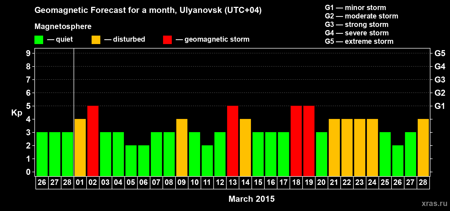The width and height of the screenshot is (450, 211).
Task: Click the orange disturbed legend swatch
Action: click(x=96, y=40)
